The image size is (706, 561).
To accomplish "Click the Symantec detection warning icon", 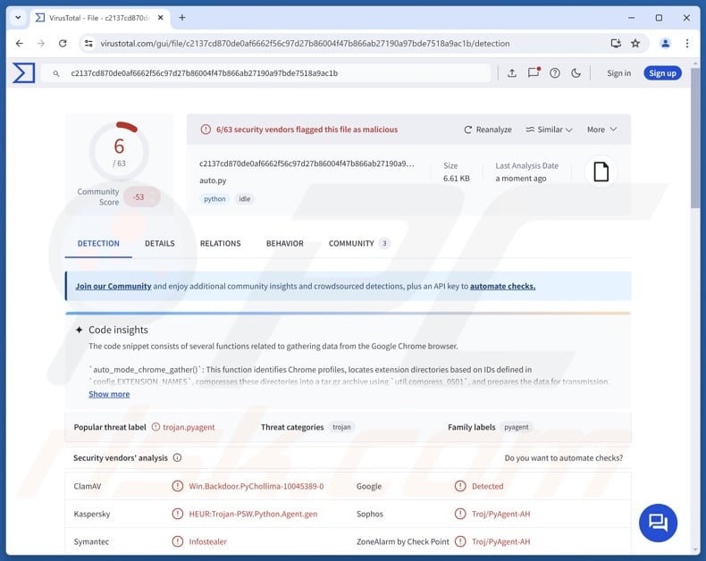I will coord(178,541).
